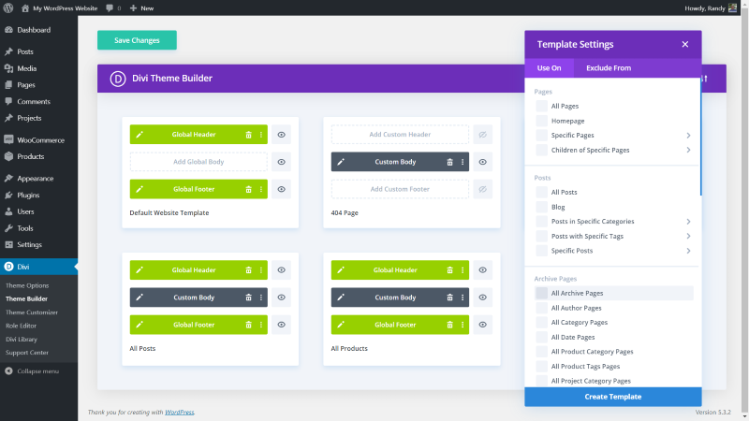Open Global Footer options in All Products template

pyautogui.click(x=463, y=325)
